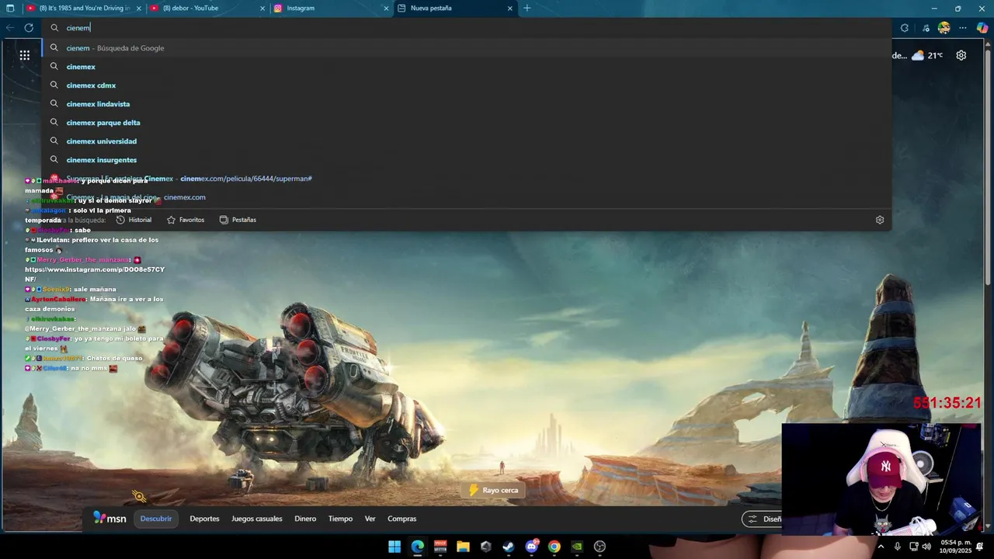994x559 pixels.
Task: Open the Discord taskbar icon
Action: [x=531, y=547]
